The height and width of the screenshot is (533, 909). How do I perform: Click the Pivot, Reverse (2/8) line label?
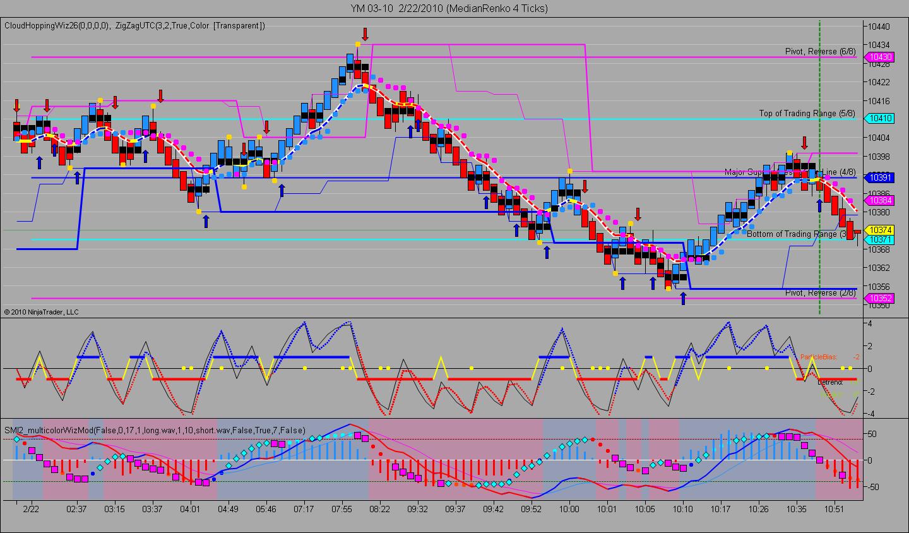tap(820, 292)
